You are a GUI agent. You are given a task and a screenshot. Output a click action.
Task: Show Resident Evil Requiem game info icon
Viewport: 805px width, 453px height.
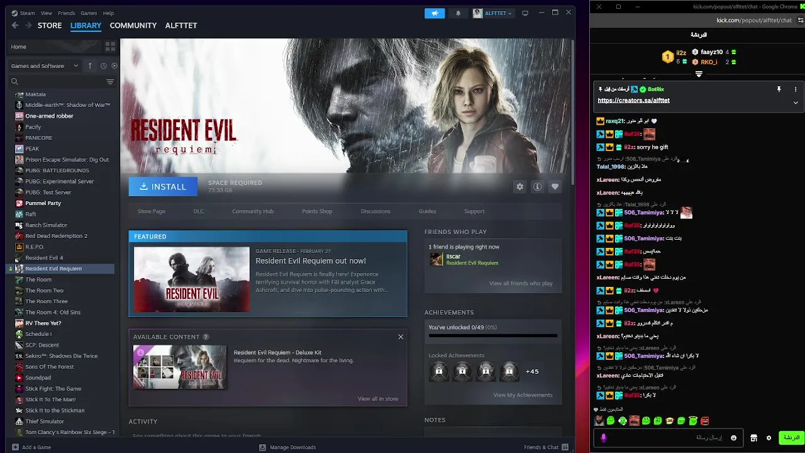[x=537, y=187]
